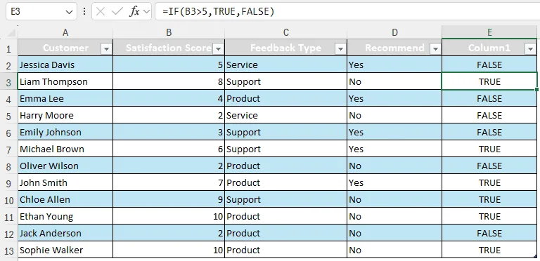
Task: Select column E header
Action: coord(489,32)
